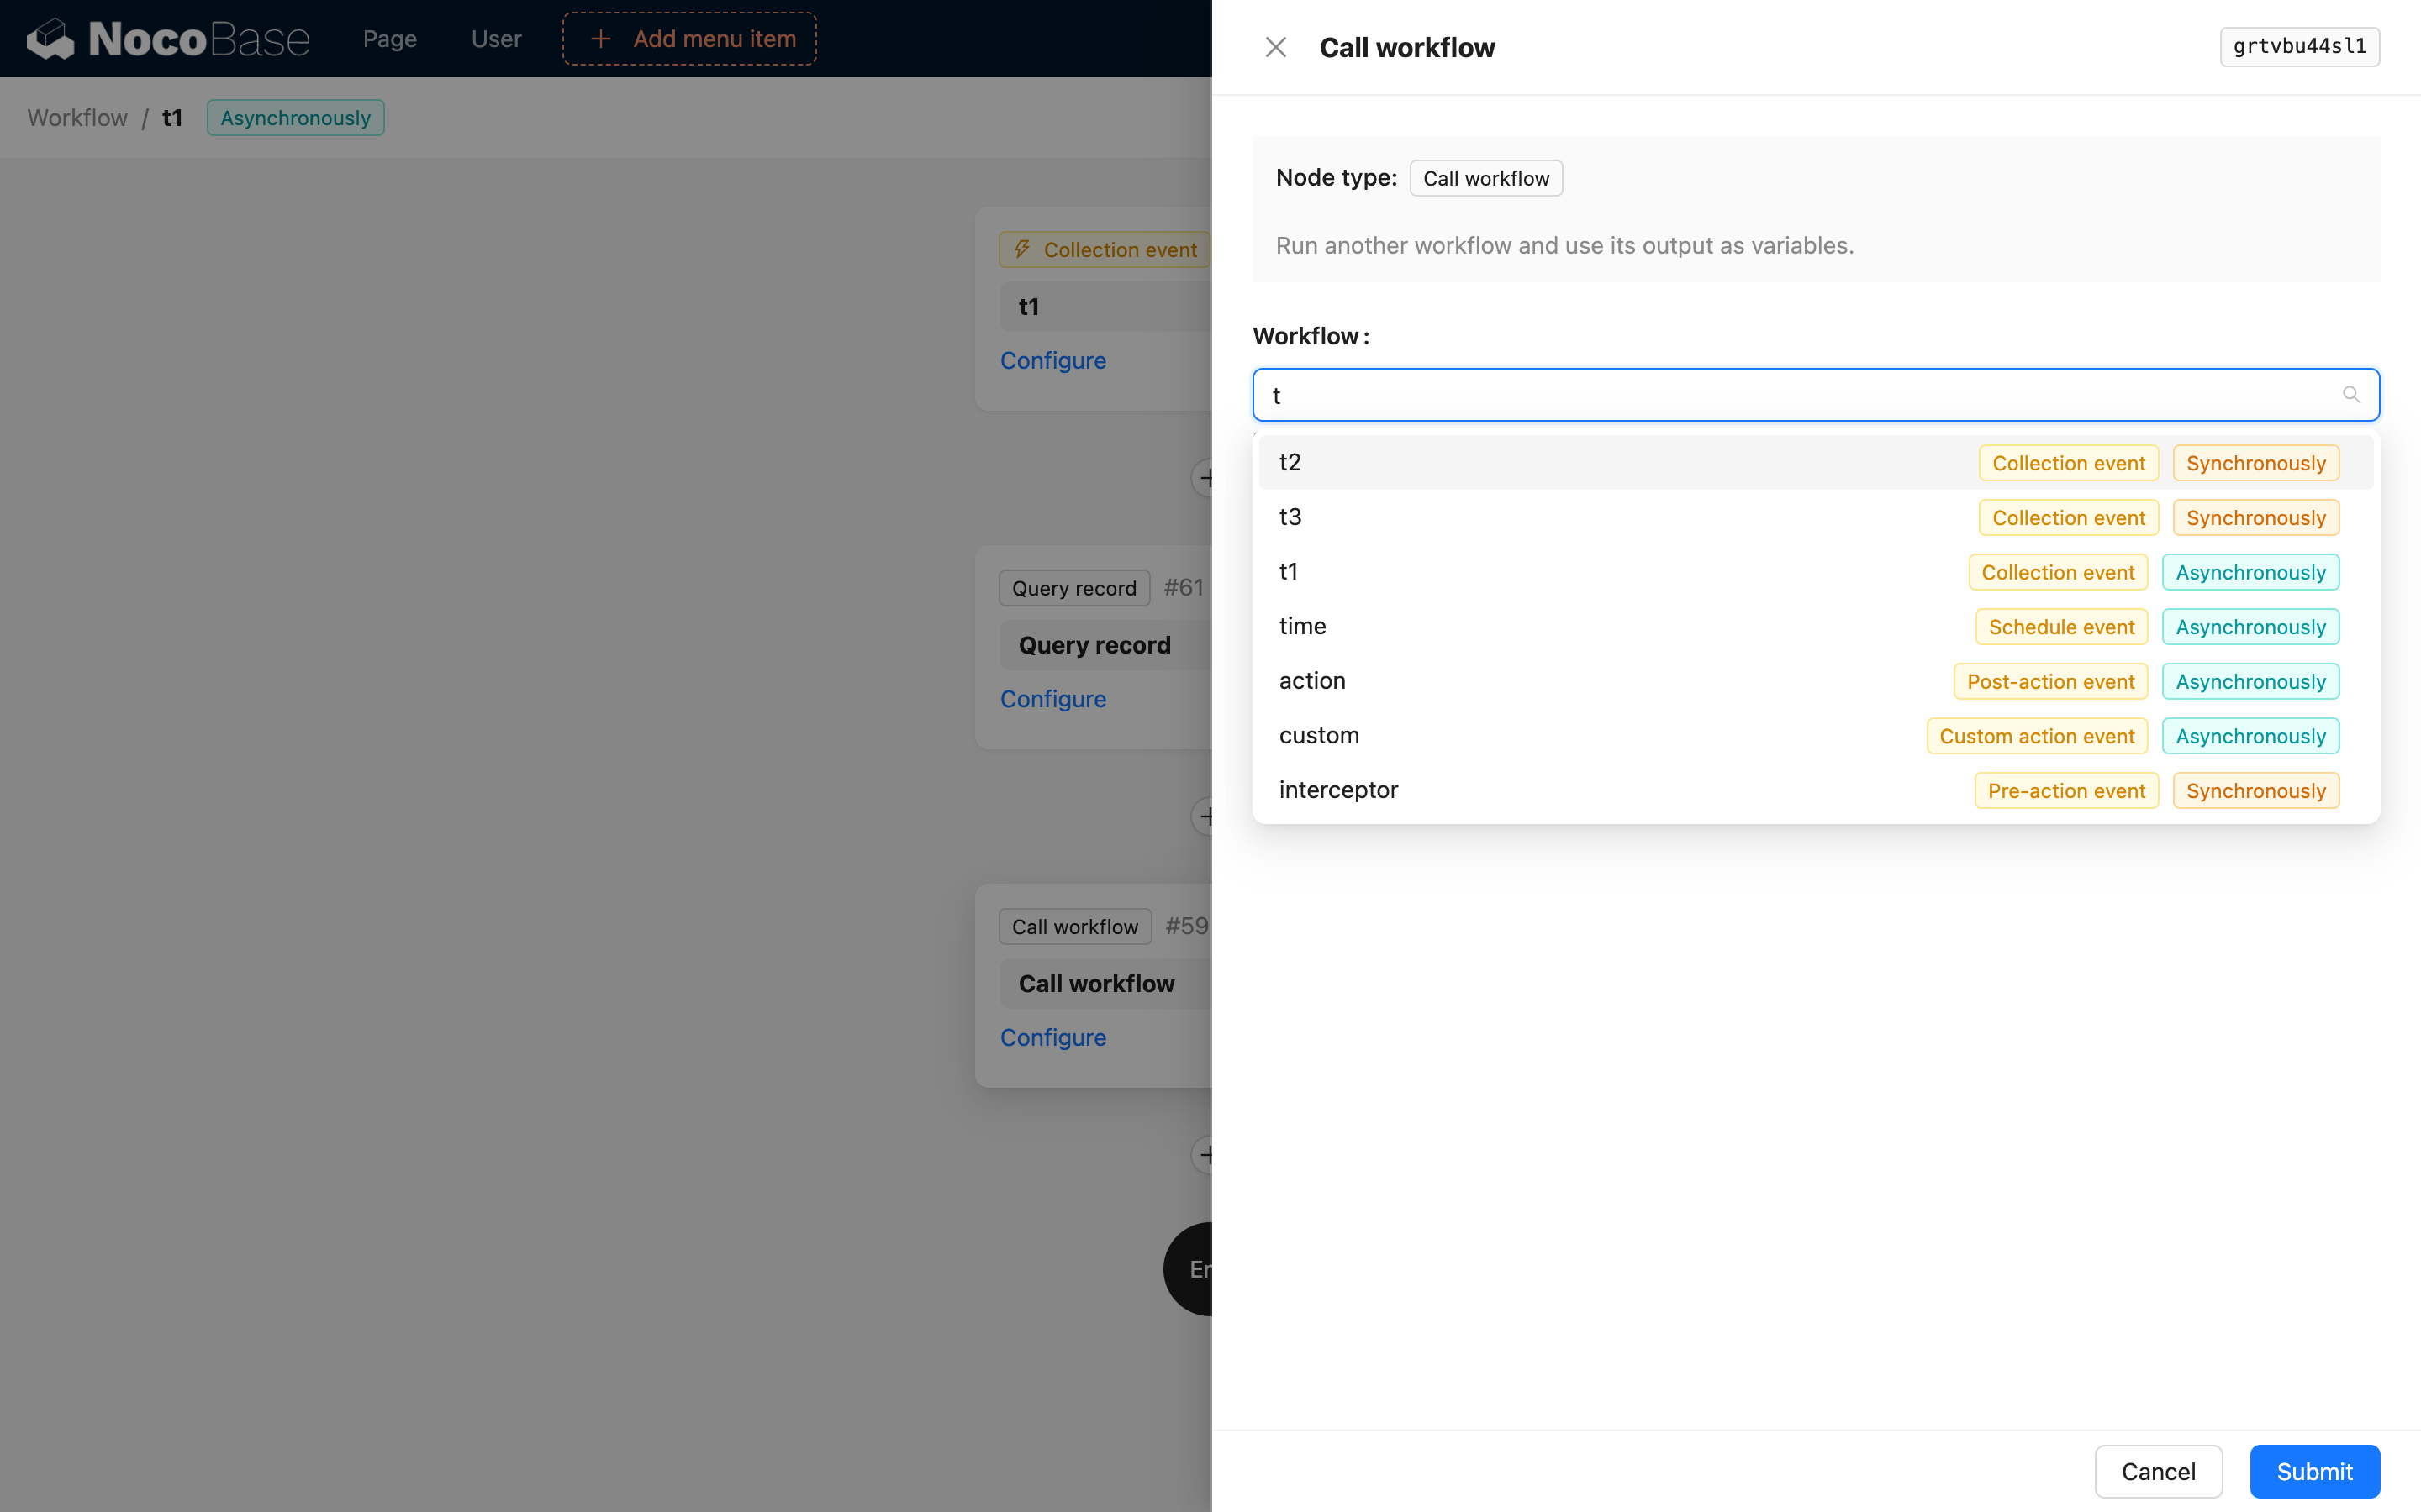Open the User menu item

(495, 38)
